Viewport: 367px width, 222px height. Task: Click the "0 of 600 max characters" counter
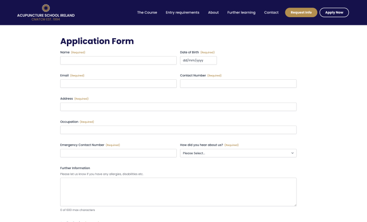77,210
